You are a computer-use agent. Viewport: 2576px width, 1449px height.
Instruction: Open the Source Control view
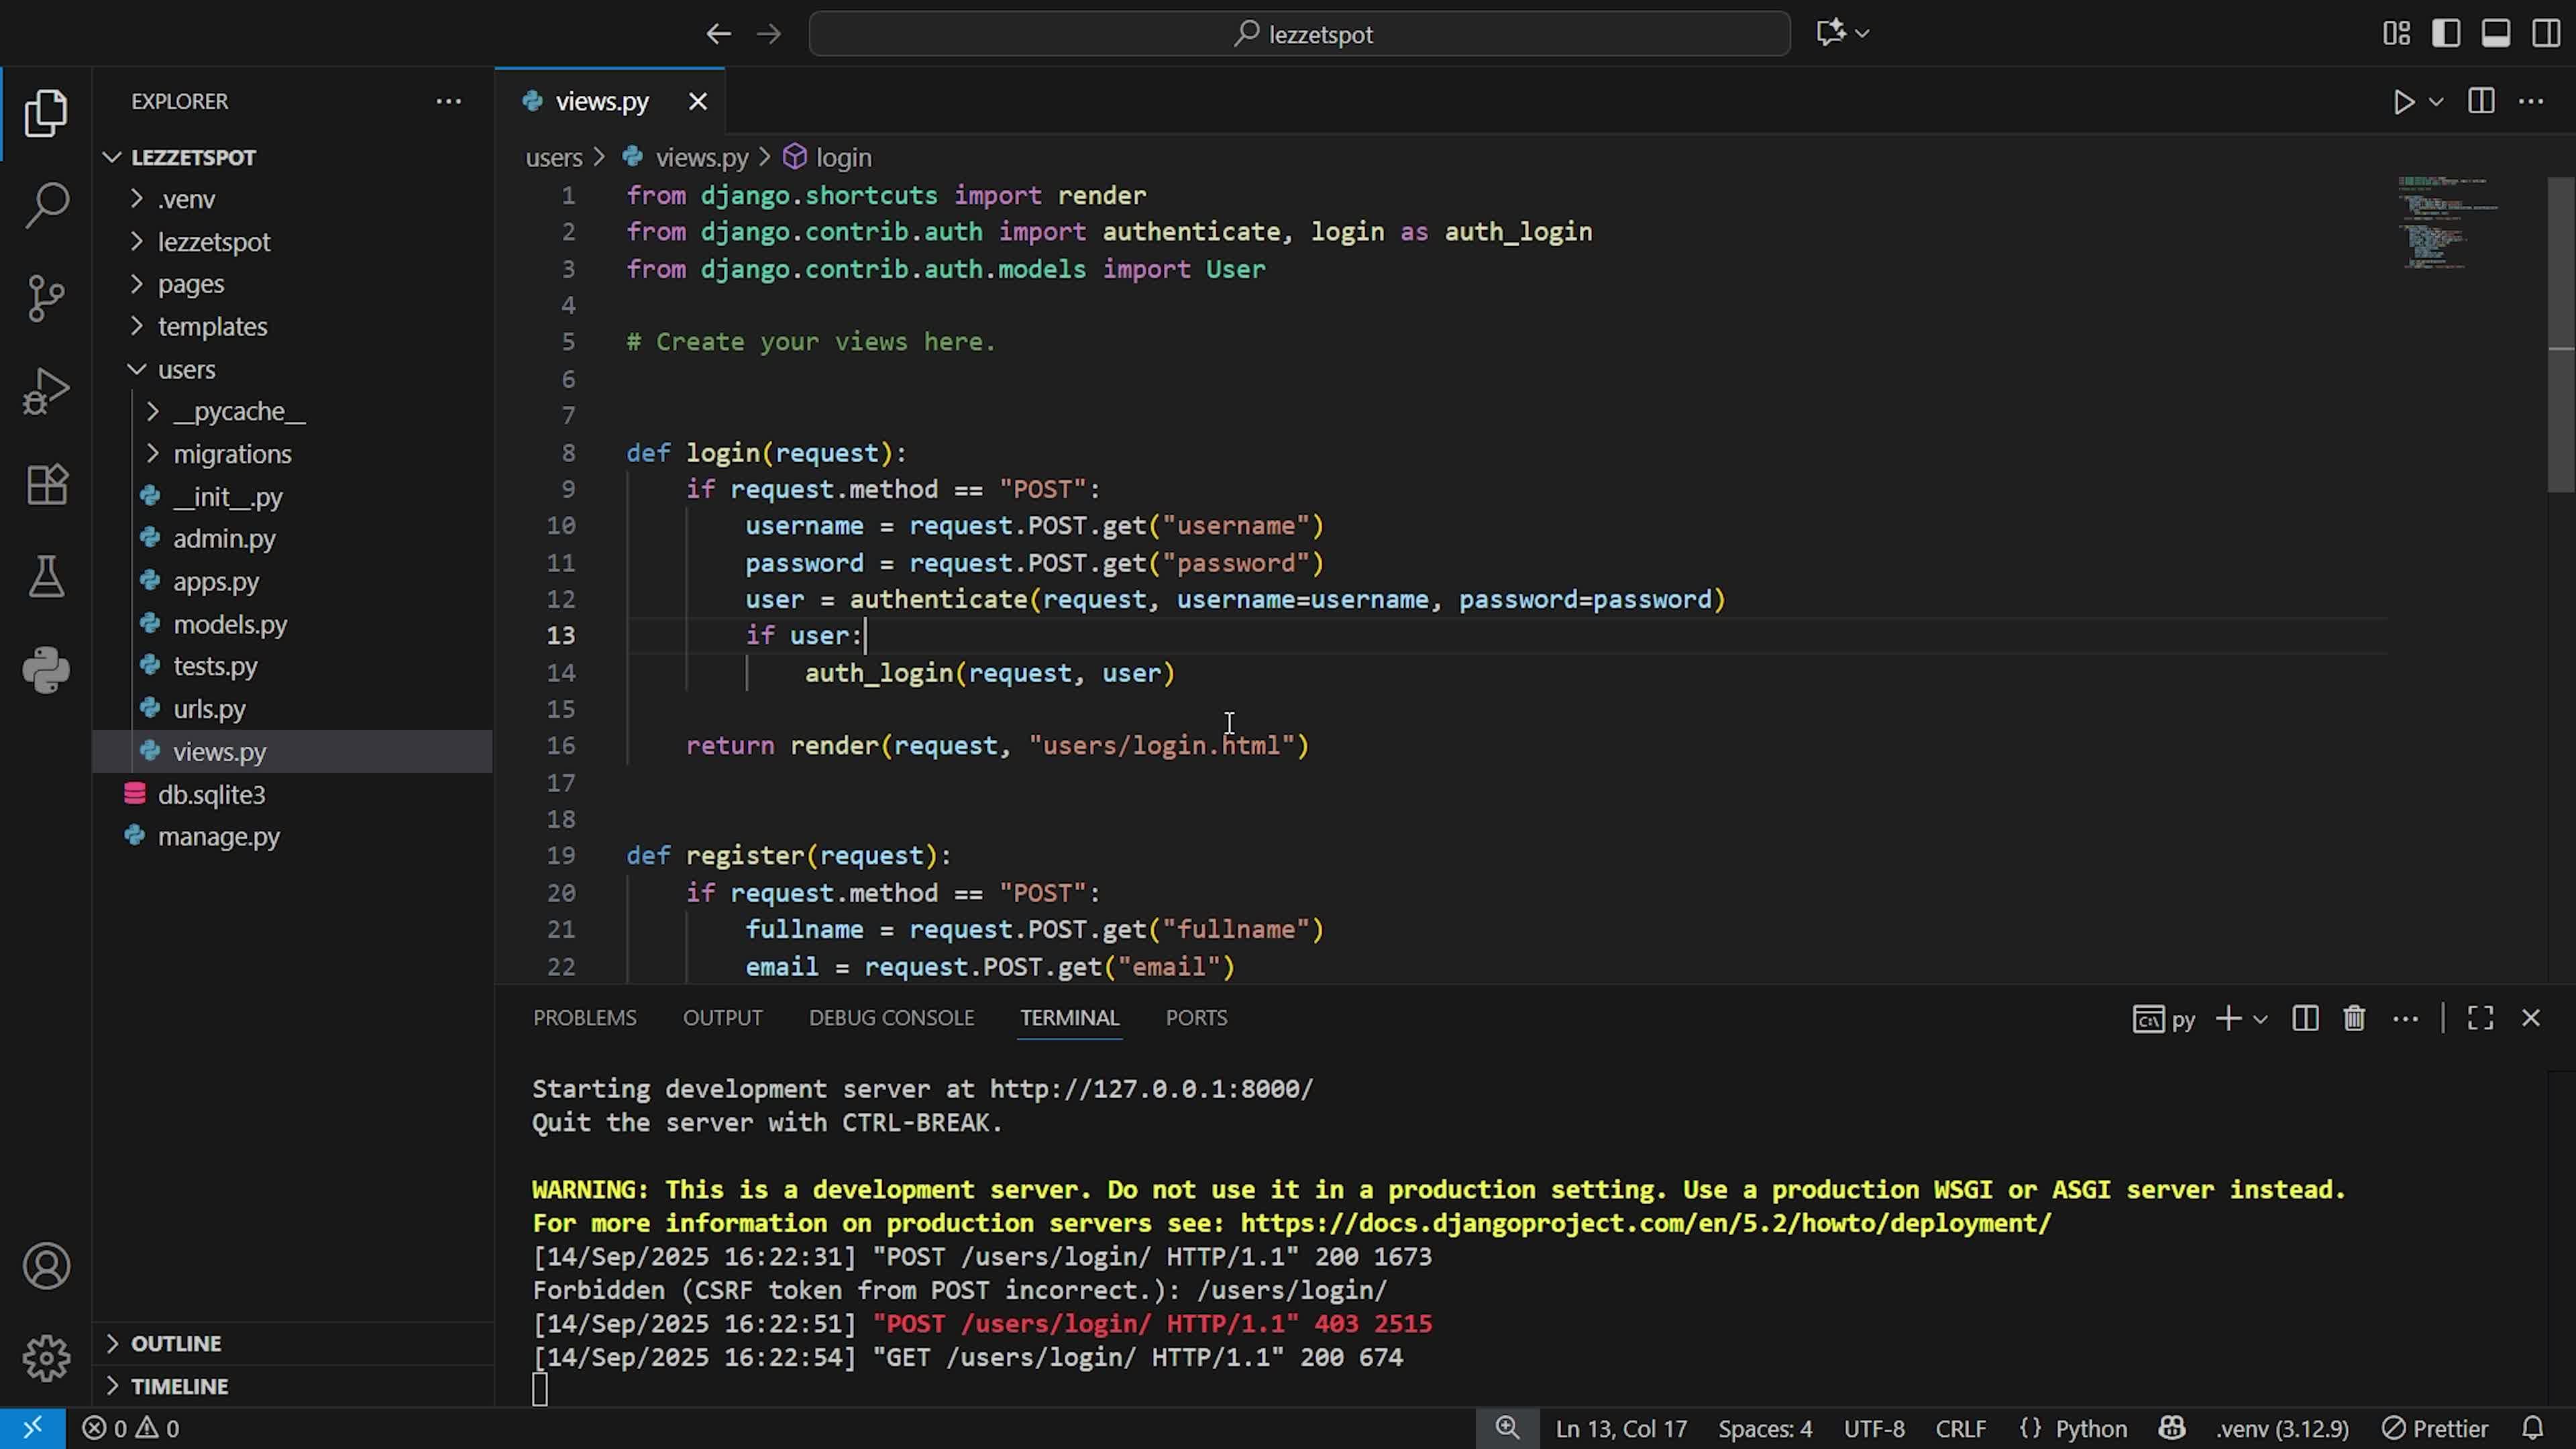point(46,298)
